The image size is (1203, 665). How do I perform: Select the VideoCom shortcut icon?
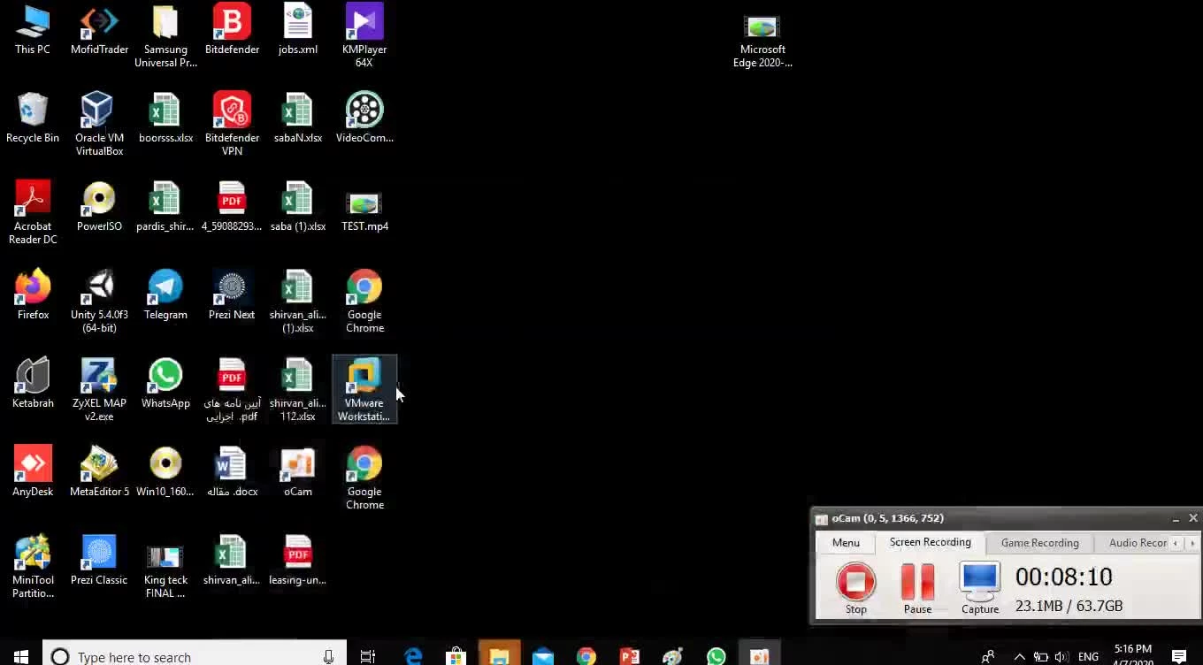click(x=364, y=118)
